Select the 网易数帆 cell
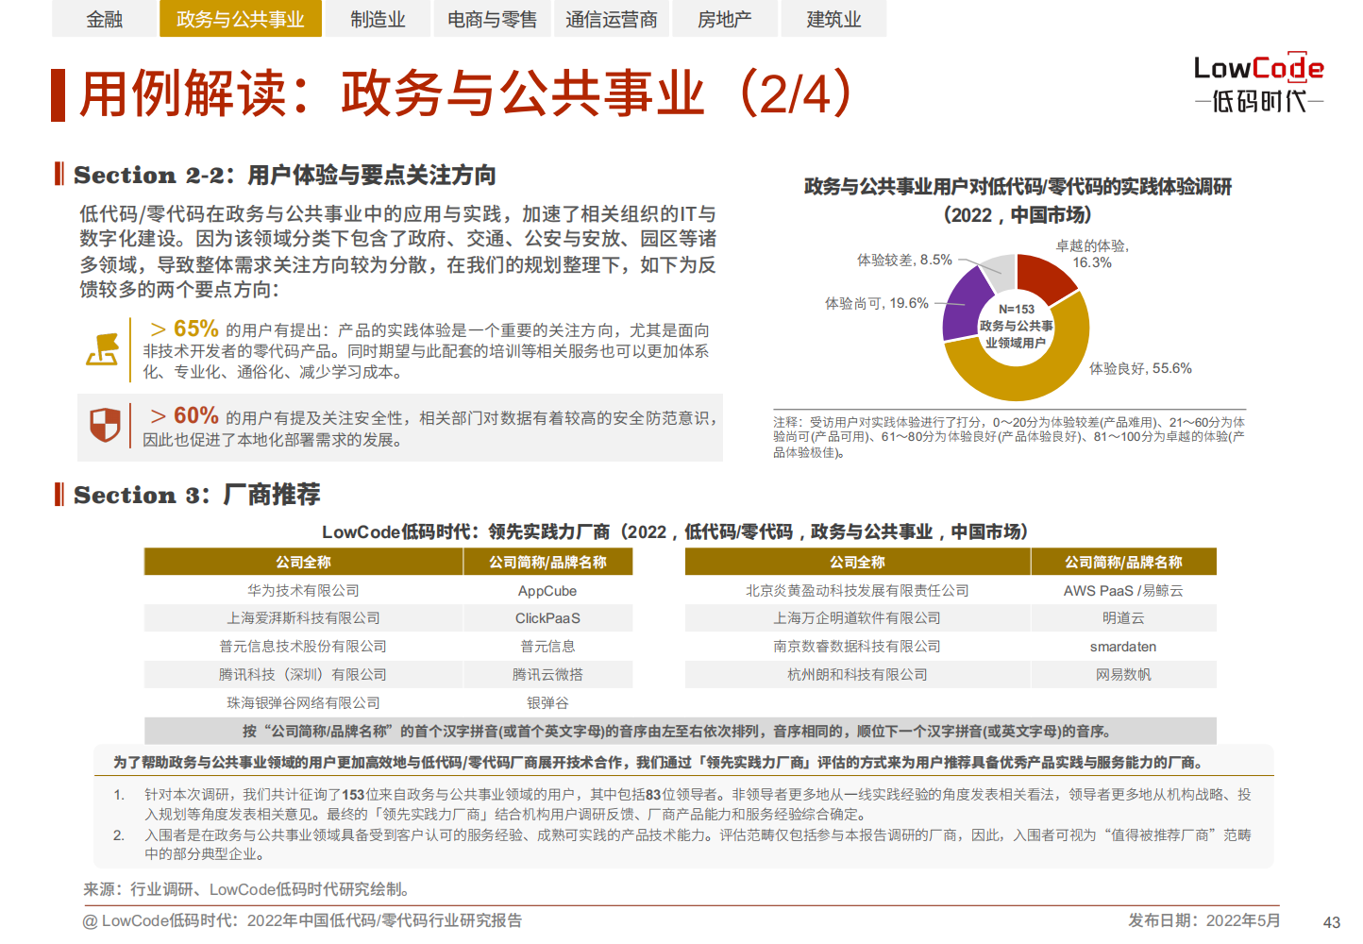This screenshot has height=944, width=1363. pos(1123,675)
